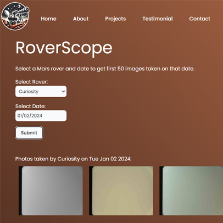Screen dimensions: 223x223
Task: Click the Select Date input field
Action: point(41,116)
